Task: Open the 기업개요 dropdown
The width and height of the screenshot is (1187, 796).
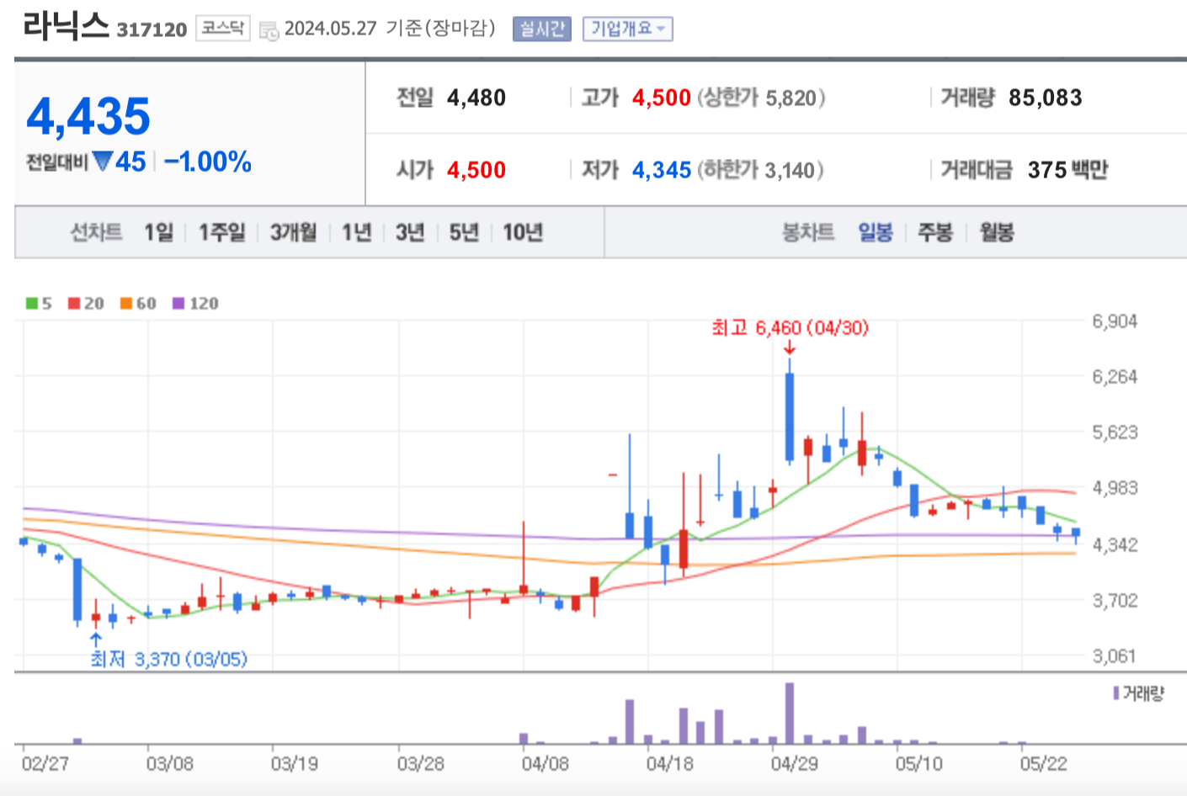Action: tap(627, 29)
